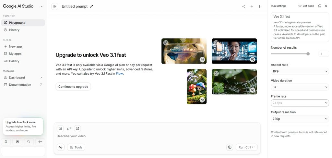Go to Playground in the sidebar
The width and height of the screenshot is (332, 158).
pyautogui.click(x=23, y=23)
